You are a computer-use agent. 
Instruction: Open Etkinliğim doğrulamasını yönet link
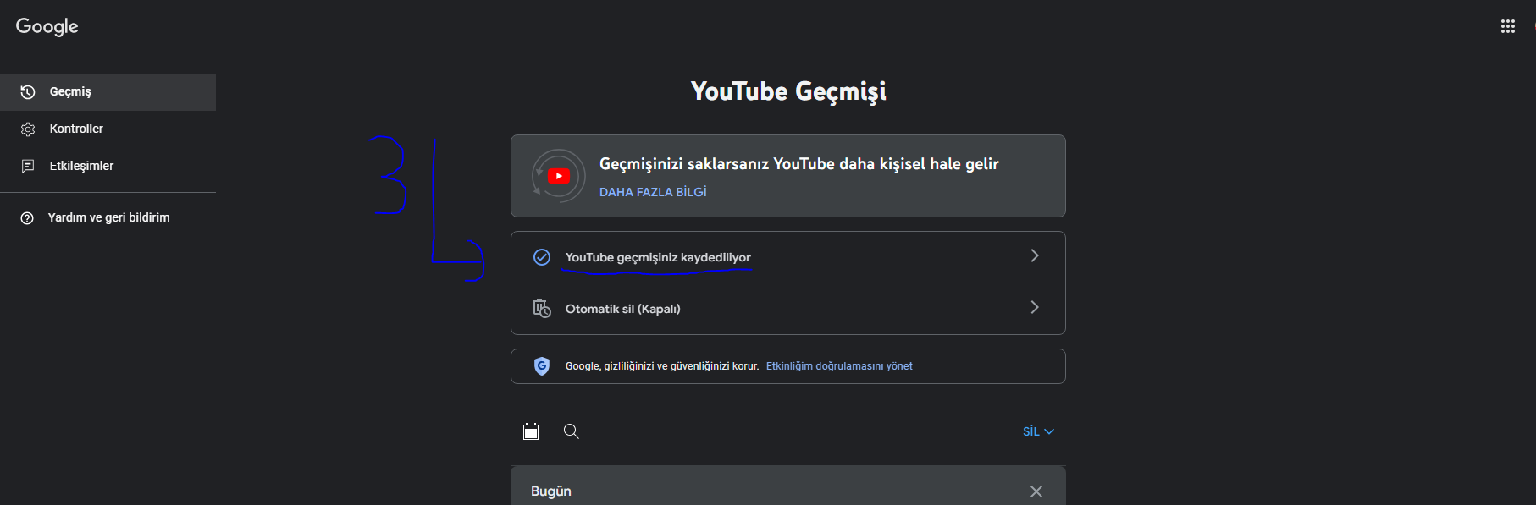click(x=839, y=366)
